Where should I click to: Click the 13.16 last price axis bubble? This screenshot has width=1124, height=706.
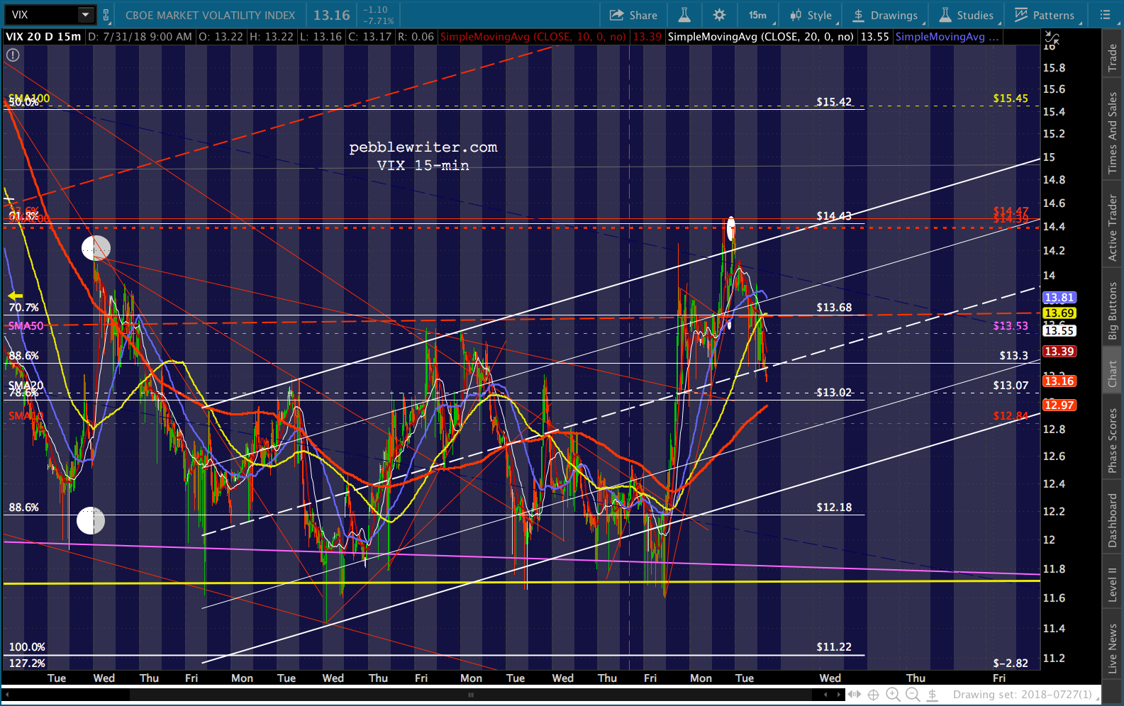[x=1059, y=381]
